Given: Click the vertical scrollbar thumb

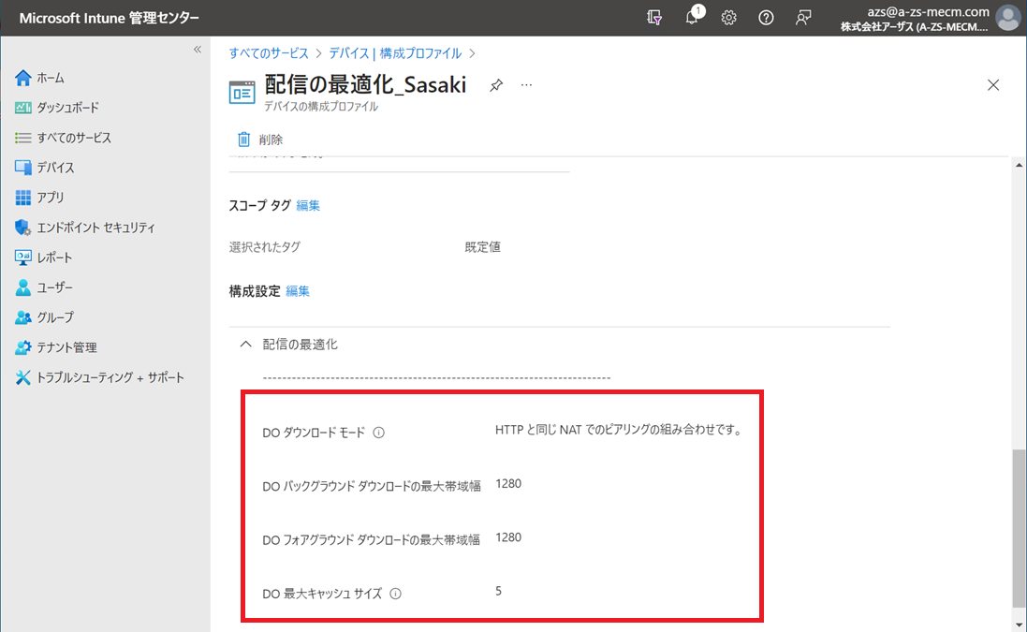Looking at the screenshot, I should pos(1019,529).
